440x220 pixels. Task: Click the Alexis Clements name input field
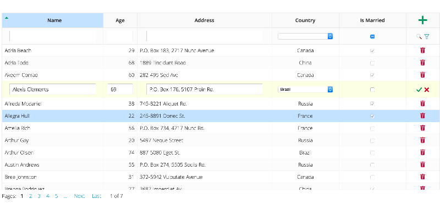(53, 89)
